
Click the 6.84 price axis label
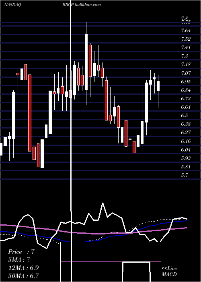[x=186, y=90]
